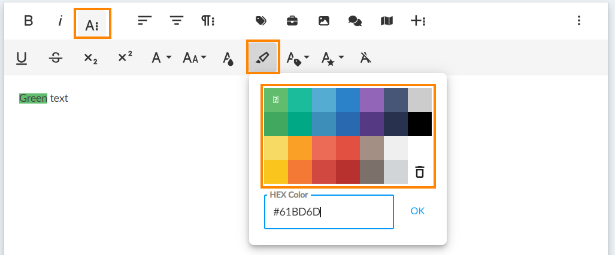Open the font size dropdown

[x=195, y=57]
